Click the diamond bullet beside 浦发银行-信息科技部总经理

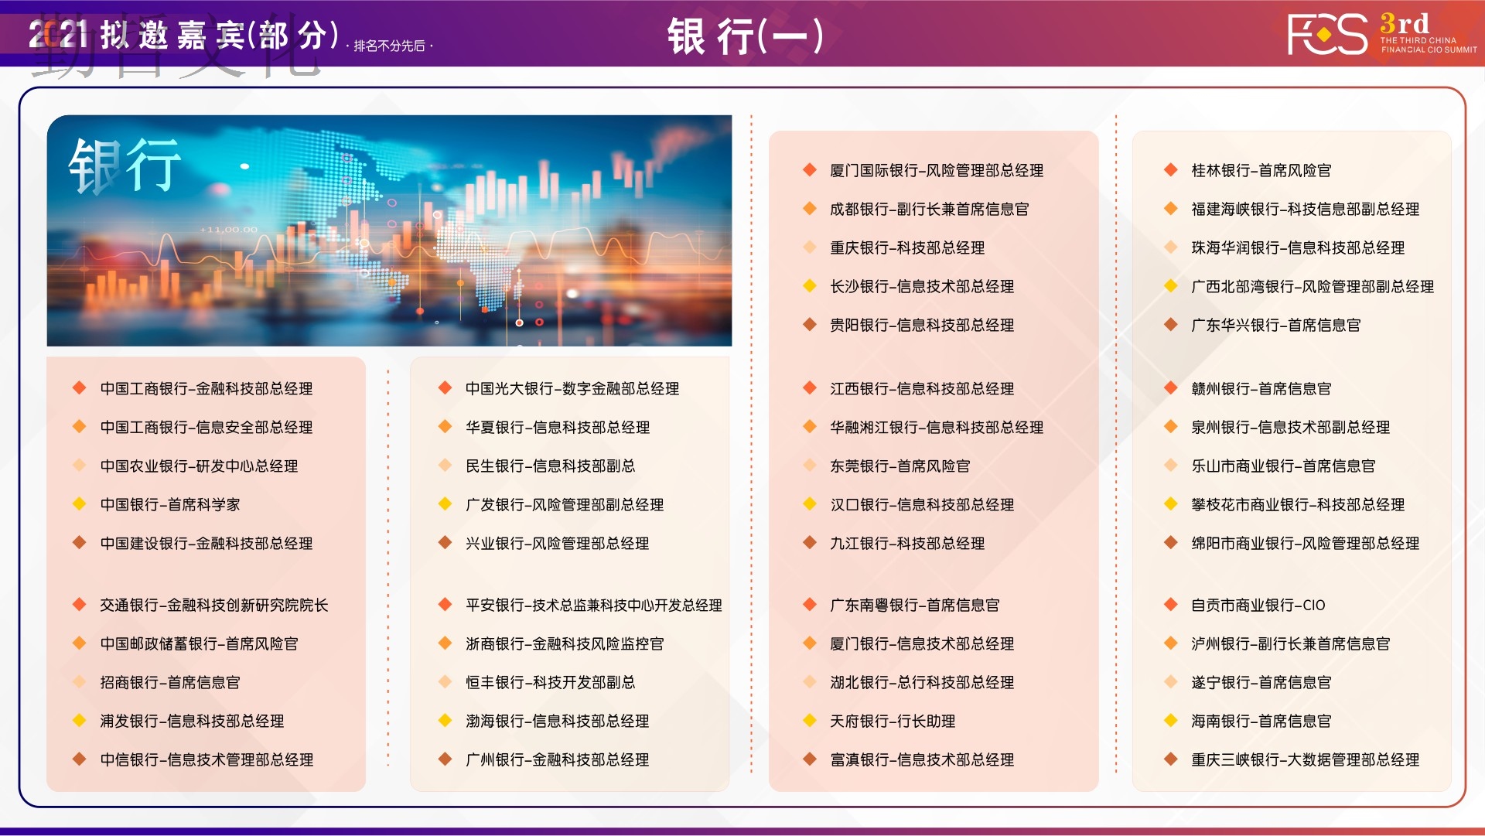[x=79, y=720]
